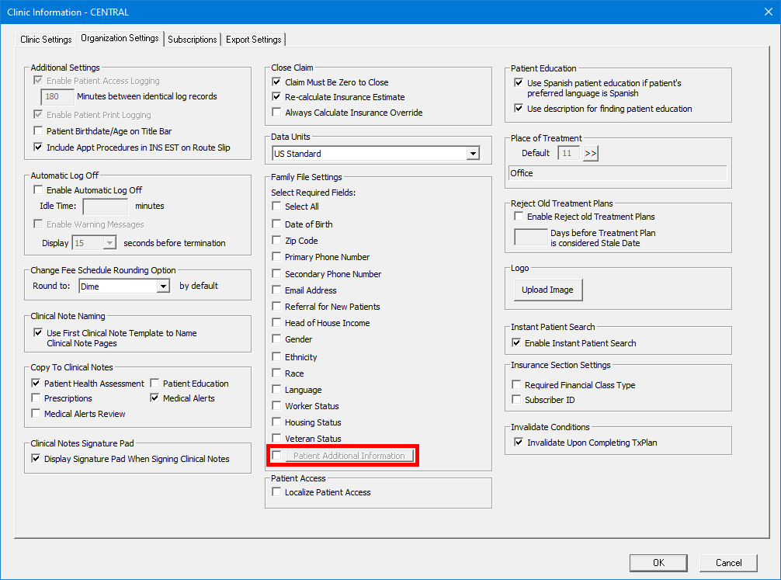Enable Reject old Treatment Plans
Image resolution: width=781 pixels, height=580 pixels.
tap(519, 217)
